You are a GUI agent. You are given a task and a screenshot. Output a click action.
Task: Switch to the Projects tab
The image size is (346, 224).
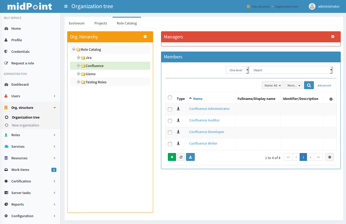point(101,23)
